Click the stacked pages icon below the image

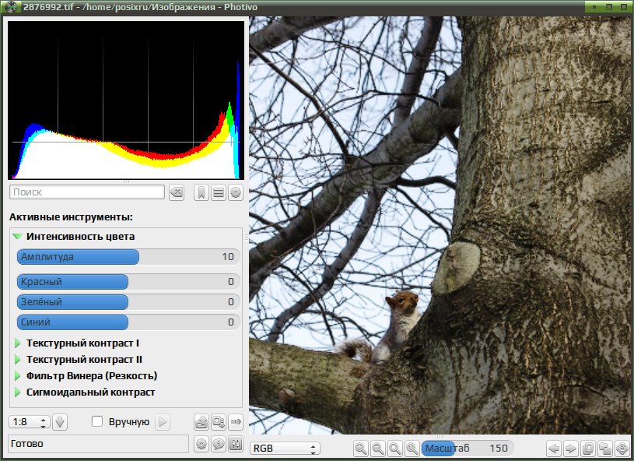588,449
